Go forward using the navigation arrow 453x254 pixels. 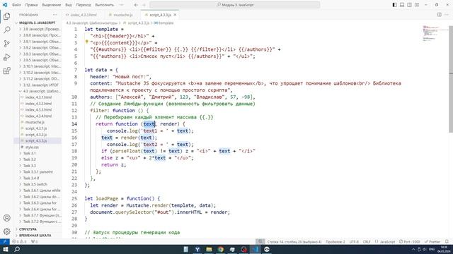click(144, 5)
